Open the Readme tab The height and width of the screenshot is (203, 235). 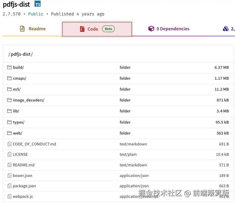tap(32, 29)
